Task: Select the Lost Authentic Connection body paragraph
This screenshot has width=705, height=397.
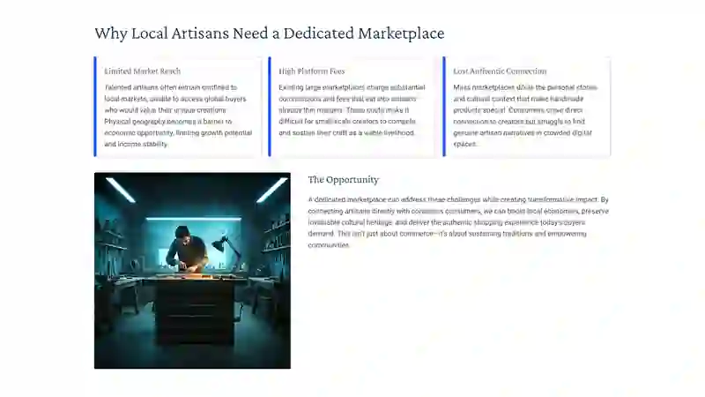Action: click(525, 116)
